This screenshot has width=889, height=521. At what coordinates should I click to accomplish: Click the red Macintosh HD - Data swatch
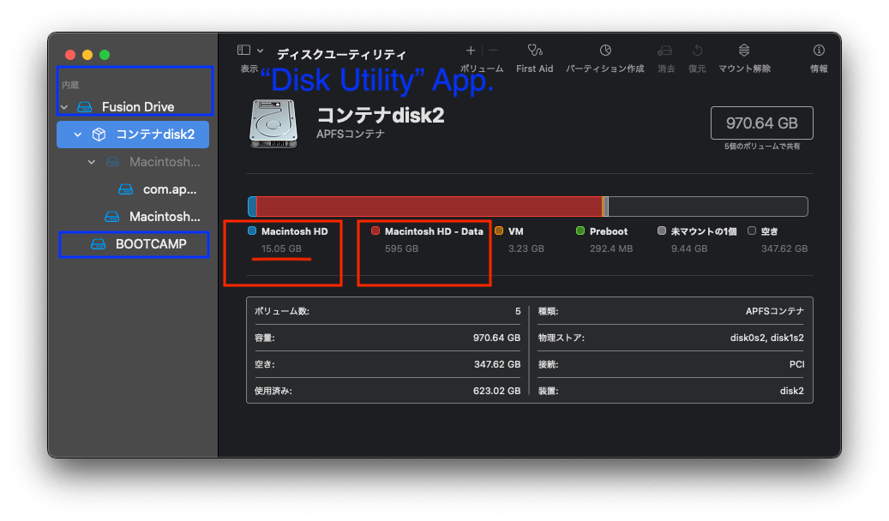375,231
